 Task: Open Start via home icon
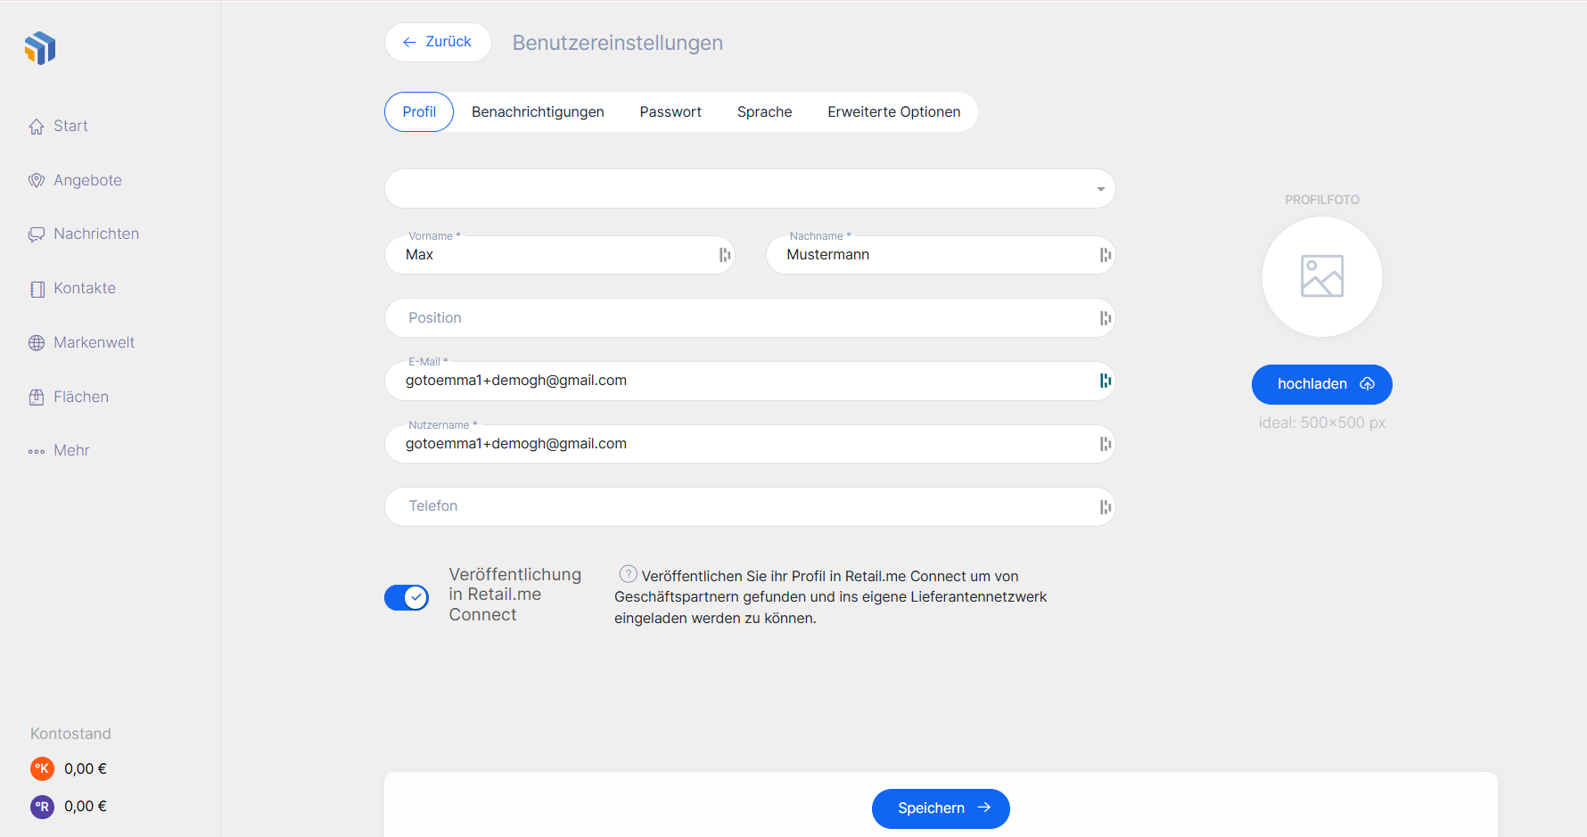tap(37, 127)
